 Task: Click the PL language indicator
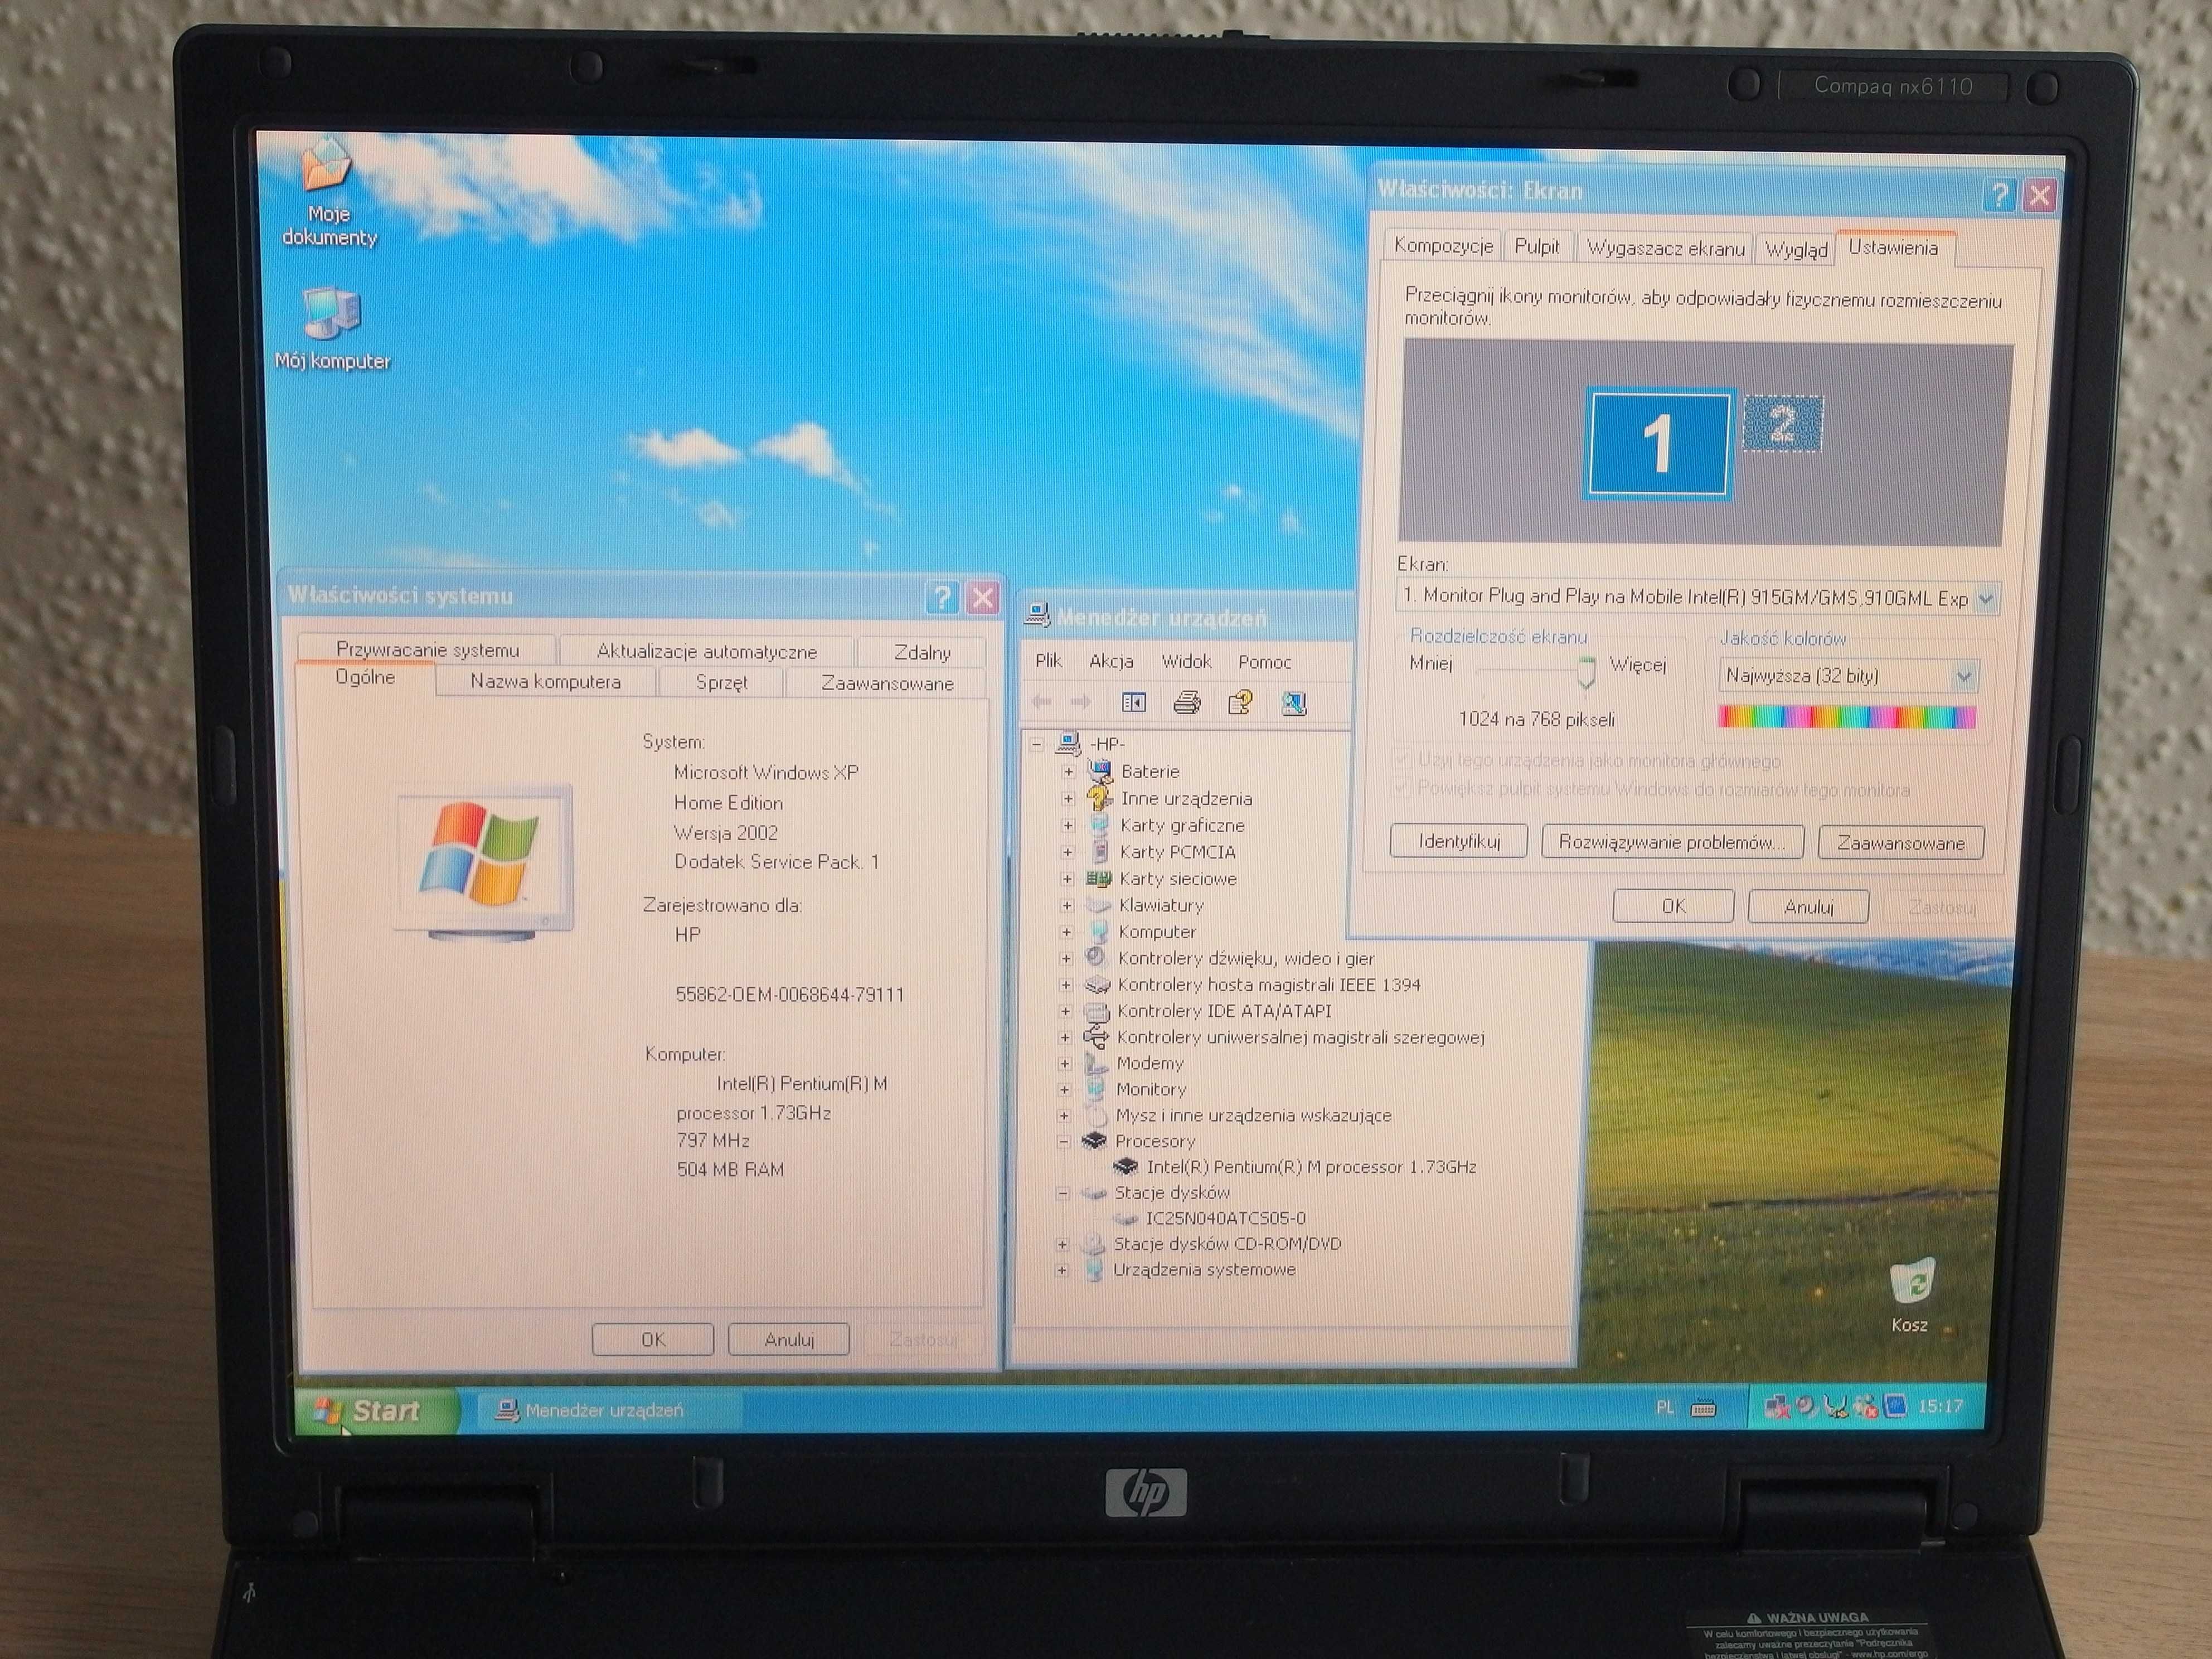pyautogui.click(x=1665, y=1408)
